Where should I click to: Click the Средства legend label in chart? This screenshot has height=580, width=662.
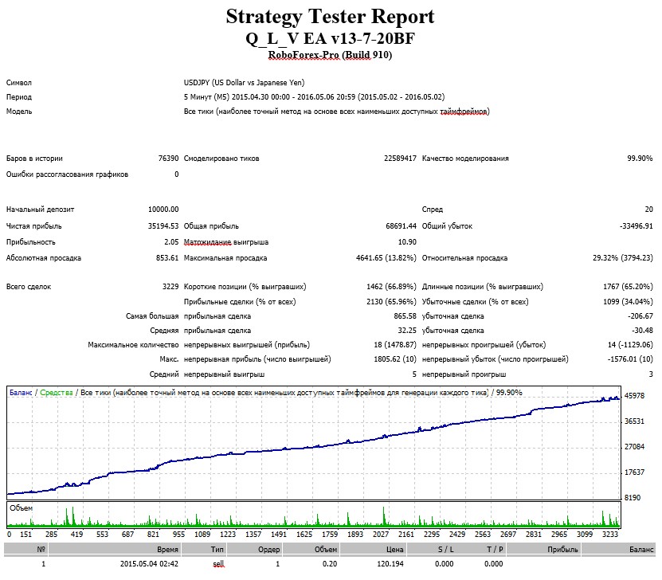point(56,393)
